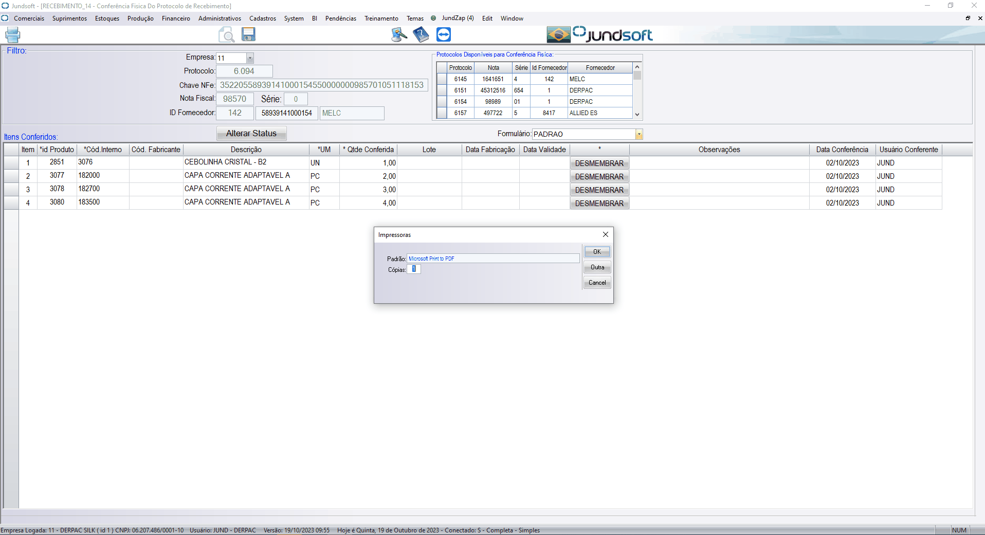Click the Alterar Status button
Image resolution: width=985 pixels, height=535 pixels.
tap(251, 134)
